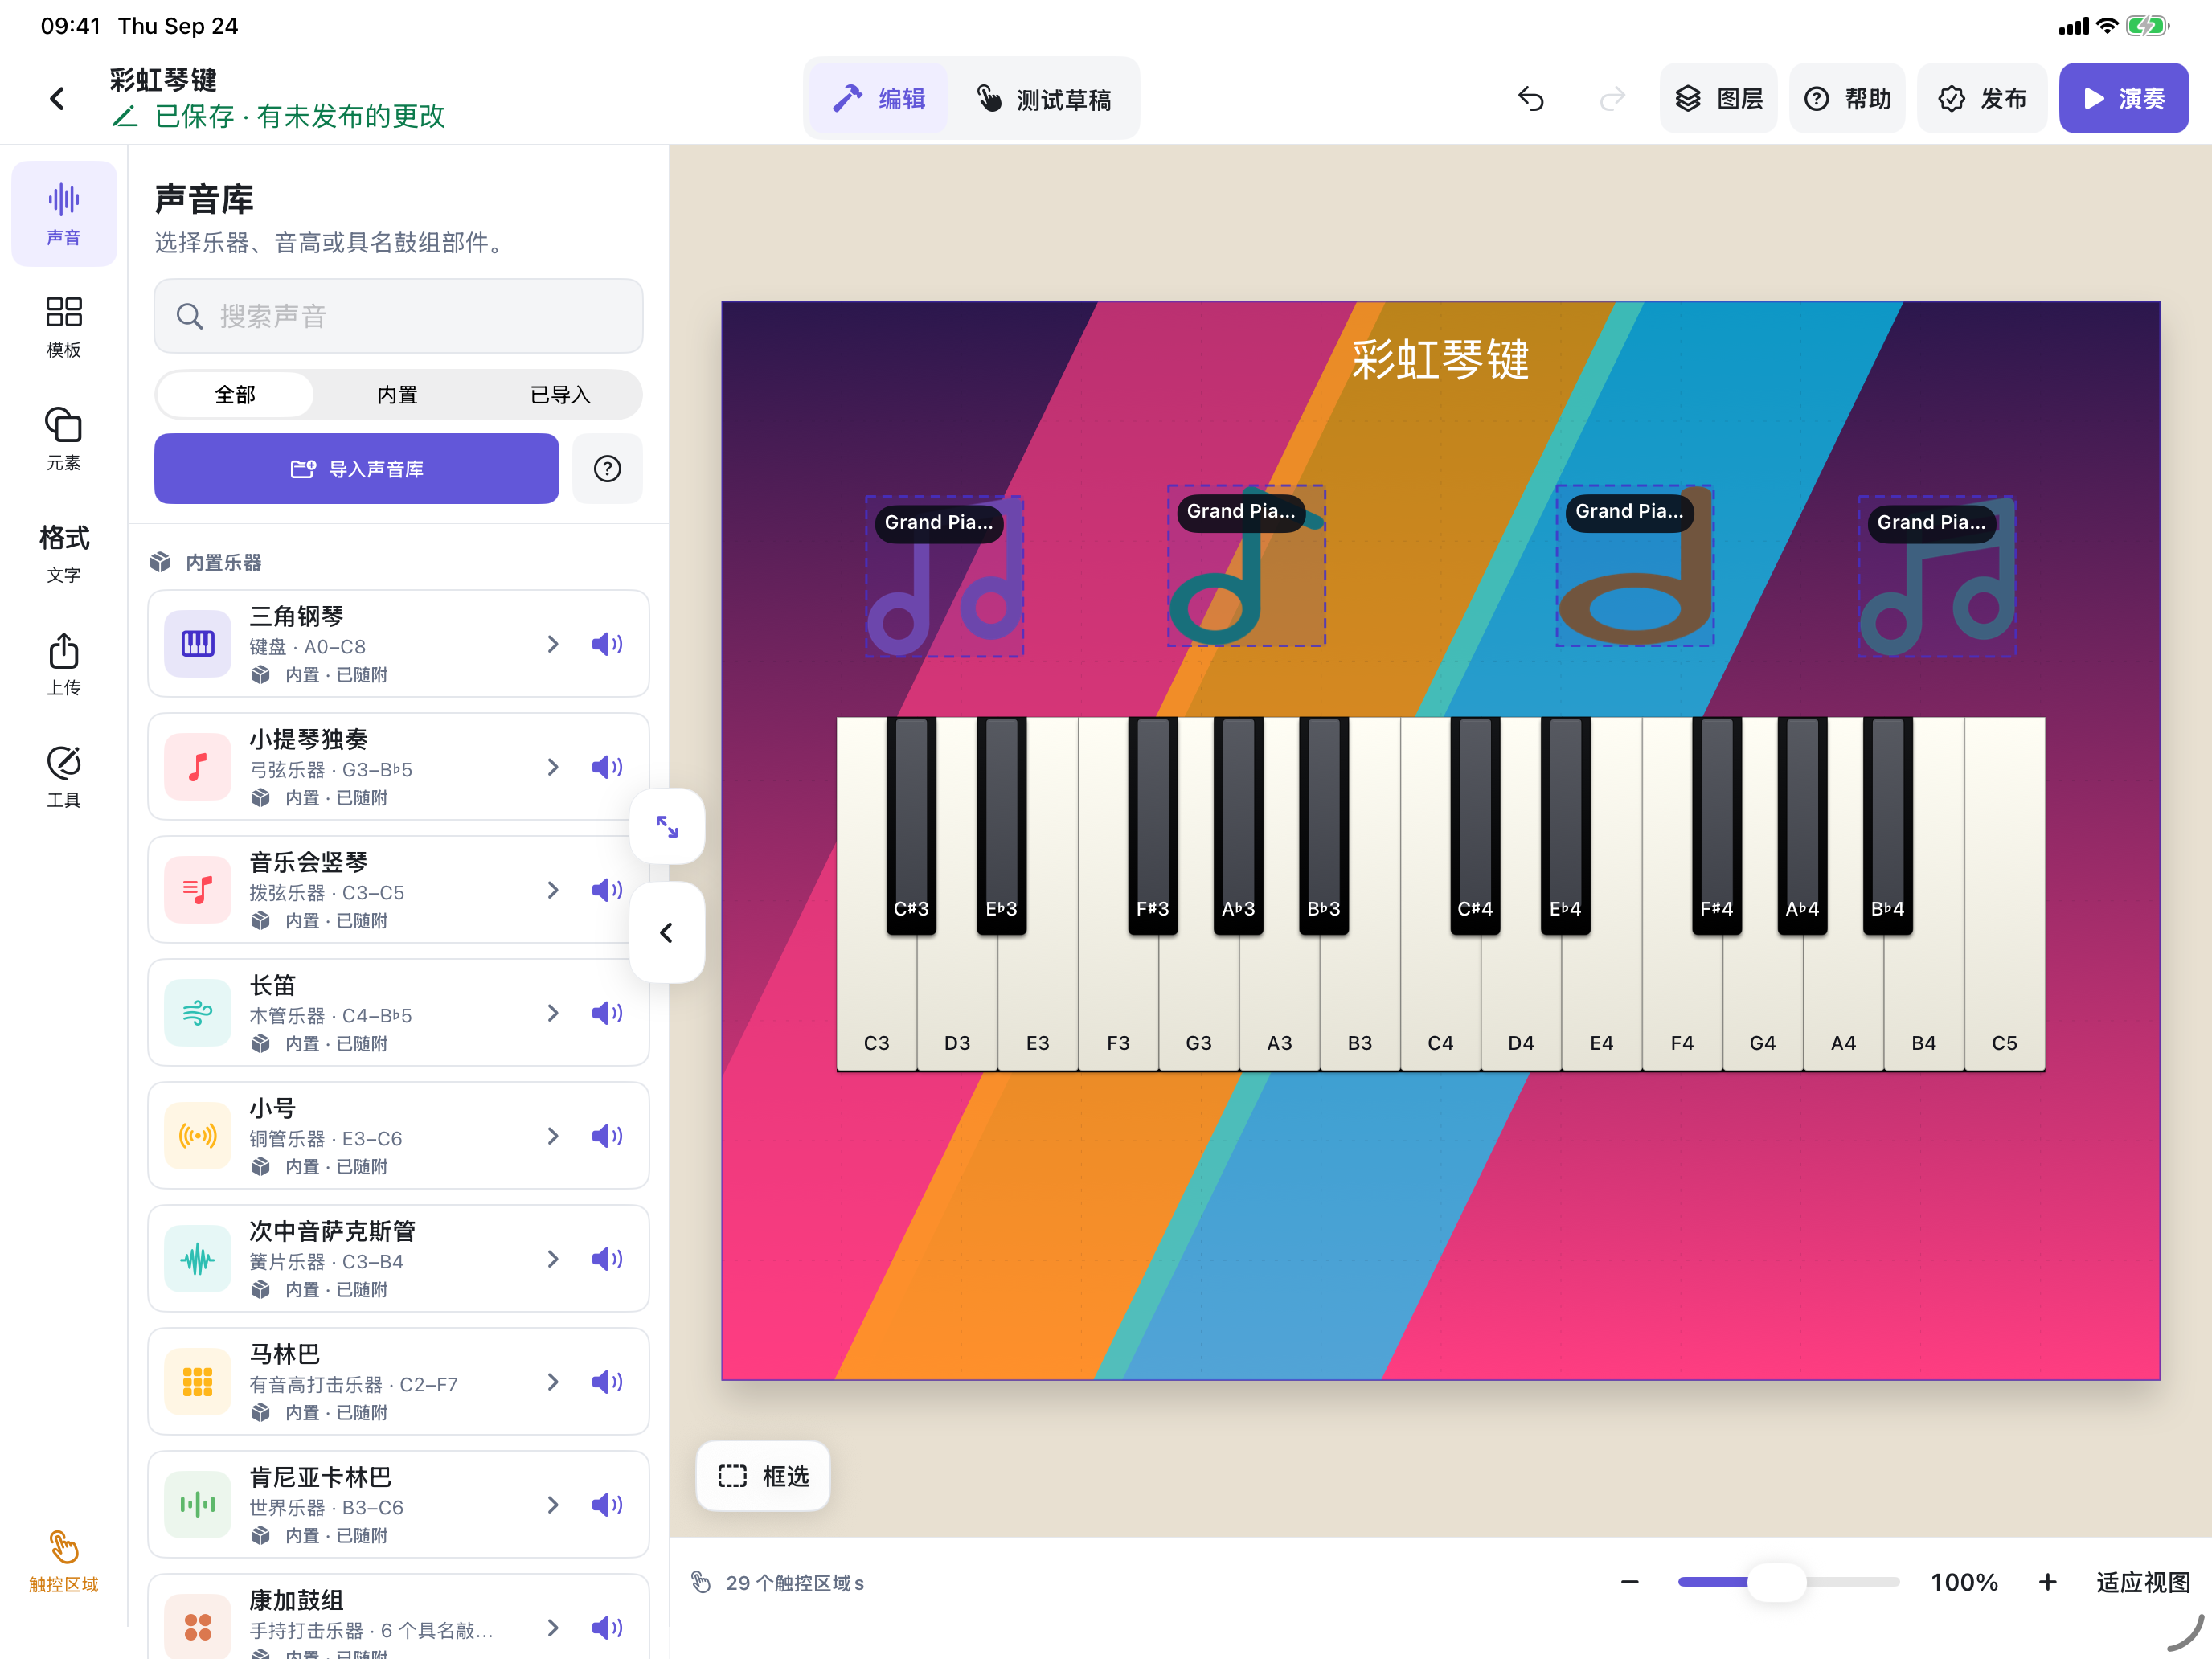Viewport: 2212px width, 1659px height.
Task: Toggle the 框选 marquee selection
Action: point(763,1476)
